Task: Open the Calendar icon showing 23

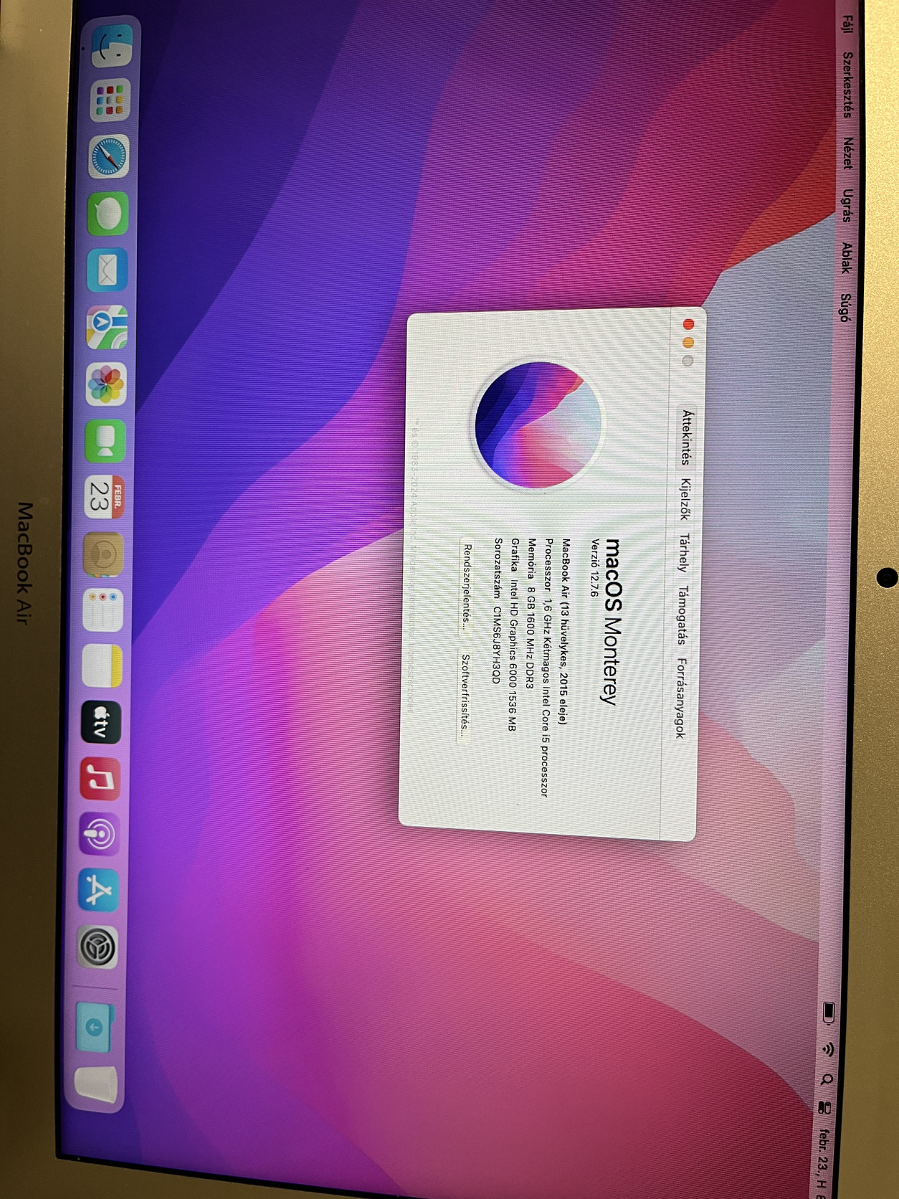Action: pyautogui.click(x=105, y=497)
